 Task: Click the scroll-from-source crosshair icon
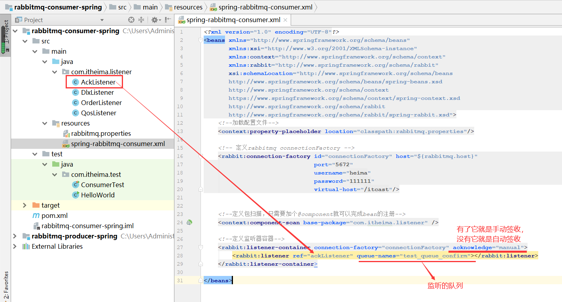(x=131, y=20)
